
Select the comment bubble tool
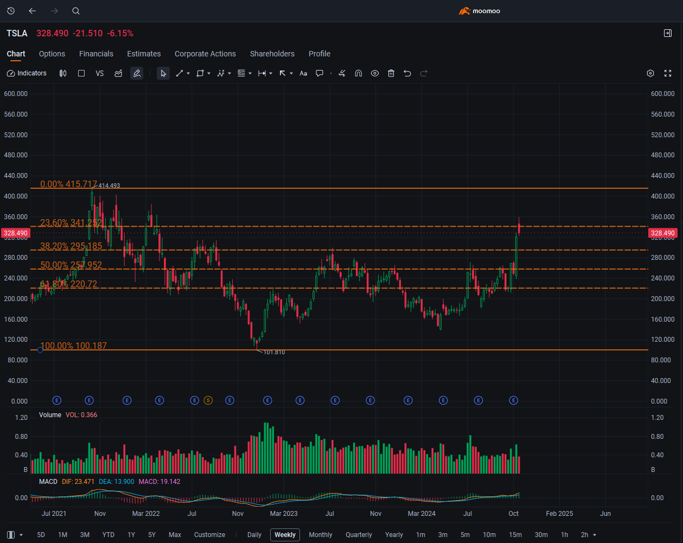pos(320,73)
